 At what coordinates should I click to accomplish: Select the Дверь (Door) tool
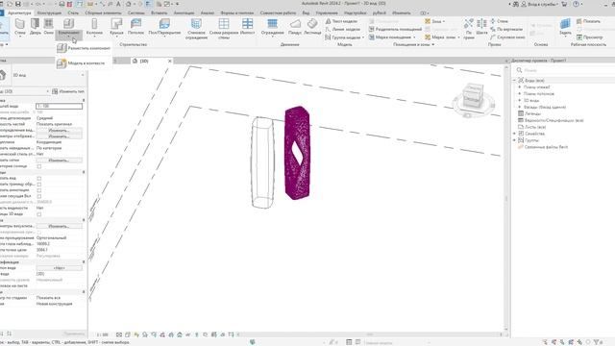[x=35, y=28]
